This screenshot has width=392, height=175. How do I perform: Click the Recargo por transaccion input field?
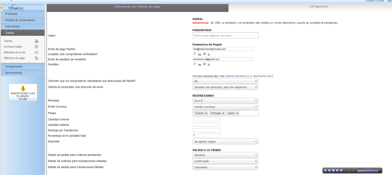click(207, 130)
